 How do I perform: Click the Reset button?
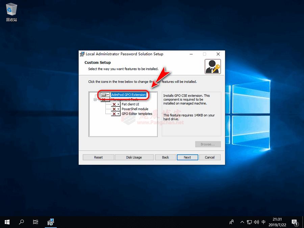pyautogui.click(x=98, y=157)
